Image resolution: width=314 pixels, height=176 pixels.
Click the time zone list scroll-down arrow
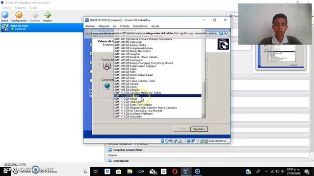[x=203, y=116]
